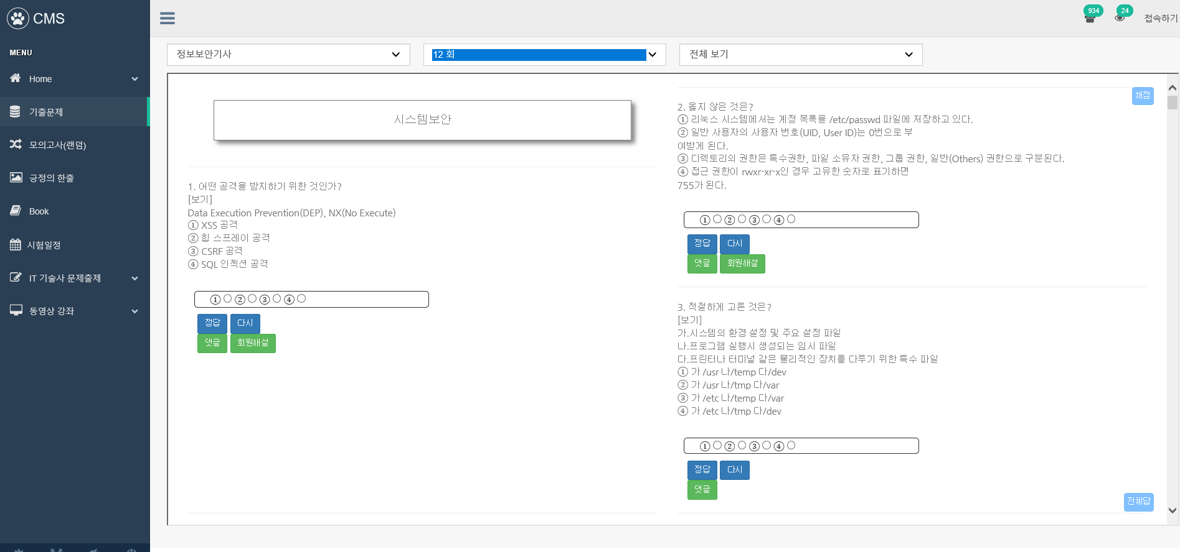
Task: Open the 정보보안기사 exam dropdown
Action: [288, 55]
